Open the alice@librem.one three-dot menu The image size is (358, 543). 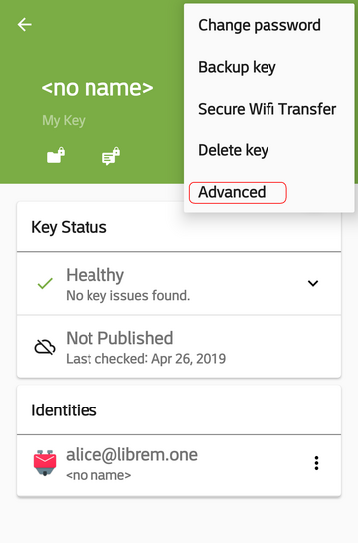pos(316,463)
